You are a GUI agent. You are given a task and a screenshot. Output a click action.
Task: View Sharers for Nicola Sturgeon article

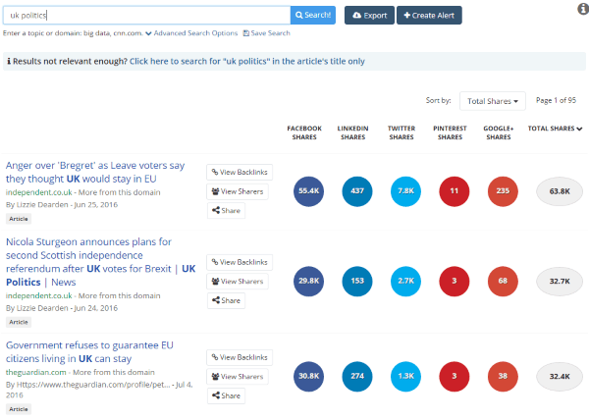tap(238, 282)
